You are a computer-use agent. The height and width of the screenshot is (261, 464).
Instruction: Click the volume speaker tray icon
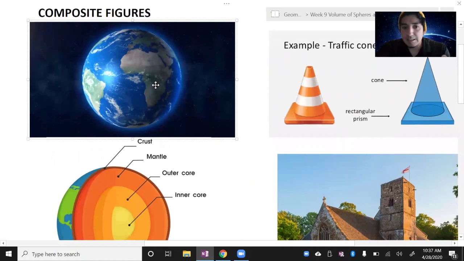(399, 254)
